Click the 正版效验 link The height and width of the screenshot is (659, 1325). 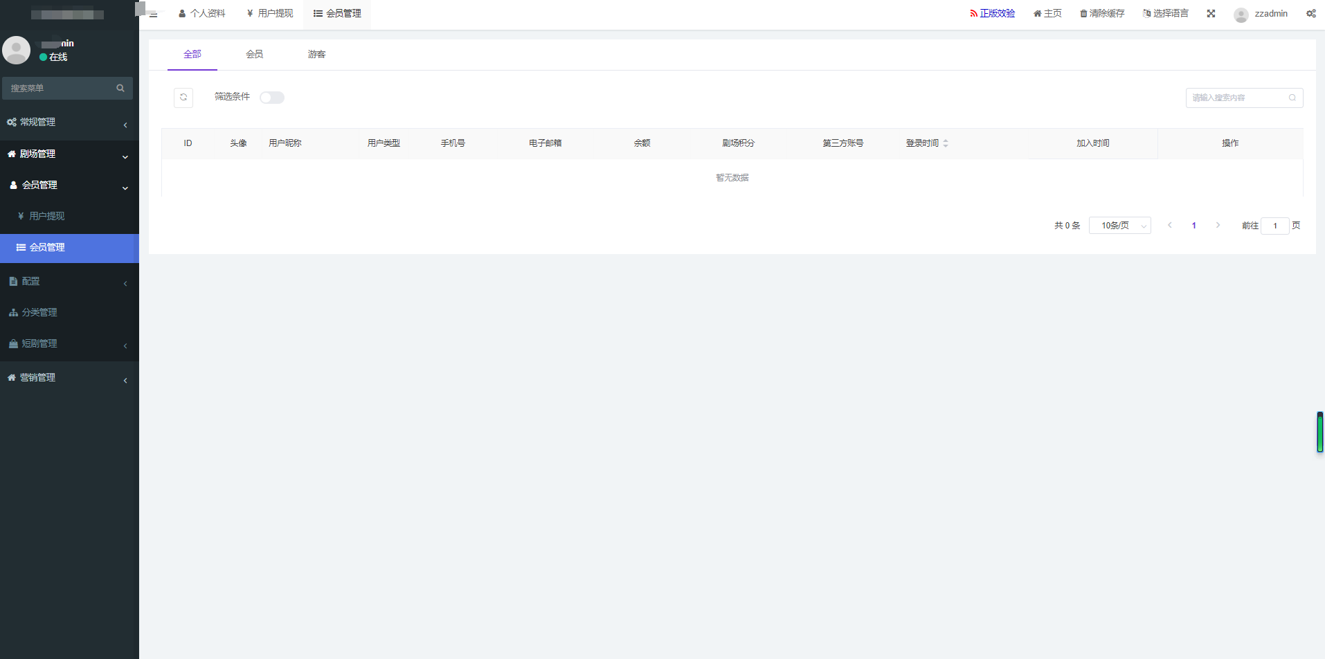point(992,14)
